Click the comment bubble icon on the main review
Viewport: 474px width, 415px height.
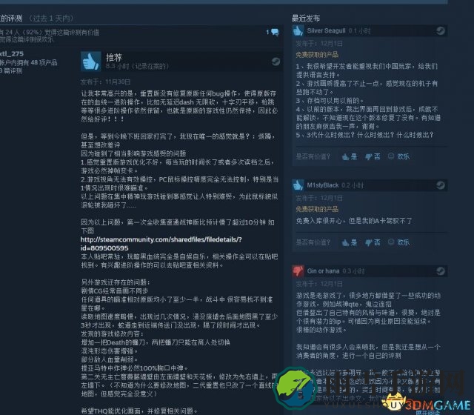point(275,32)
